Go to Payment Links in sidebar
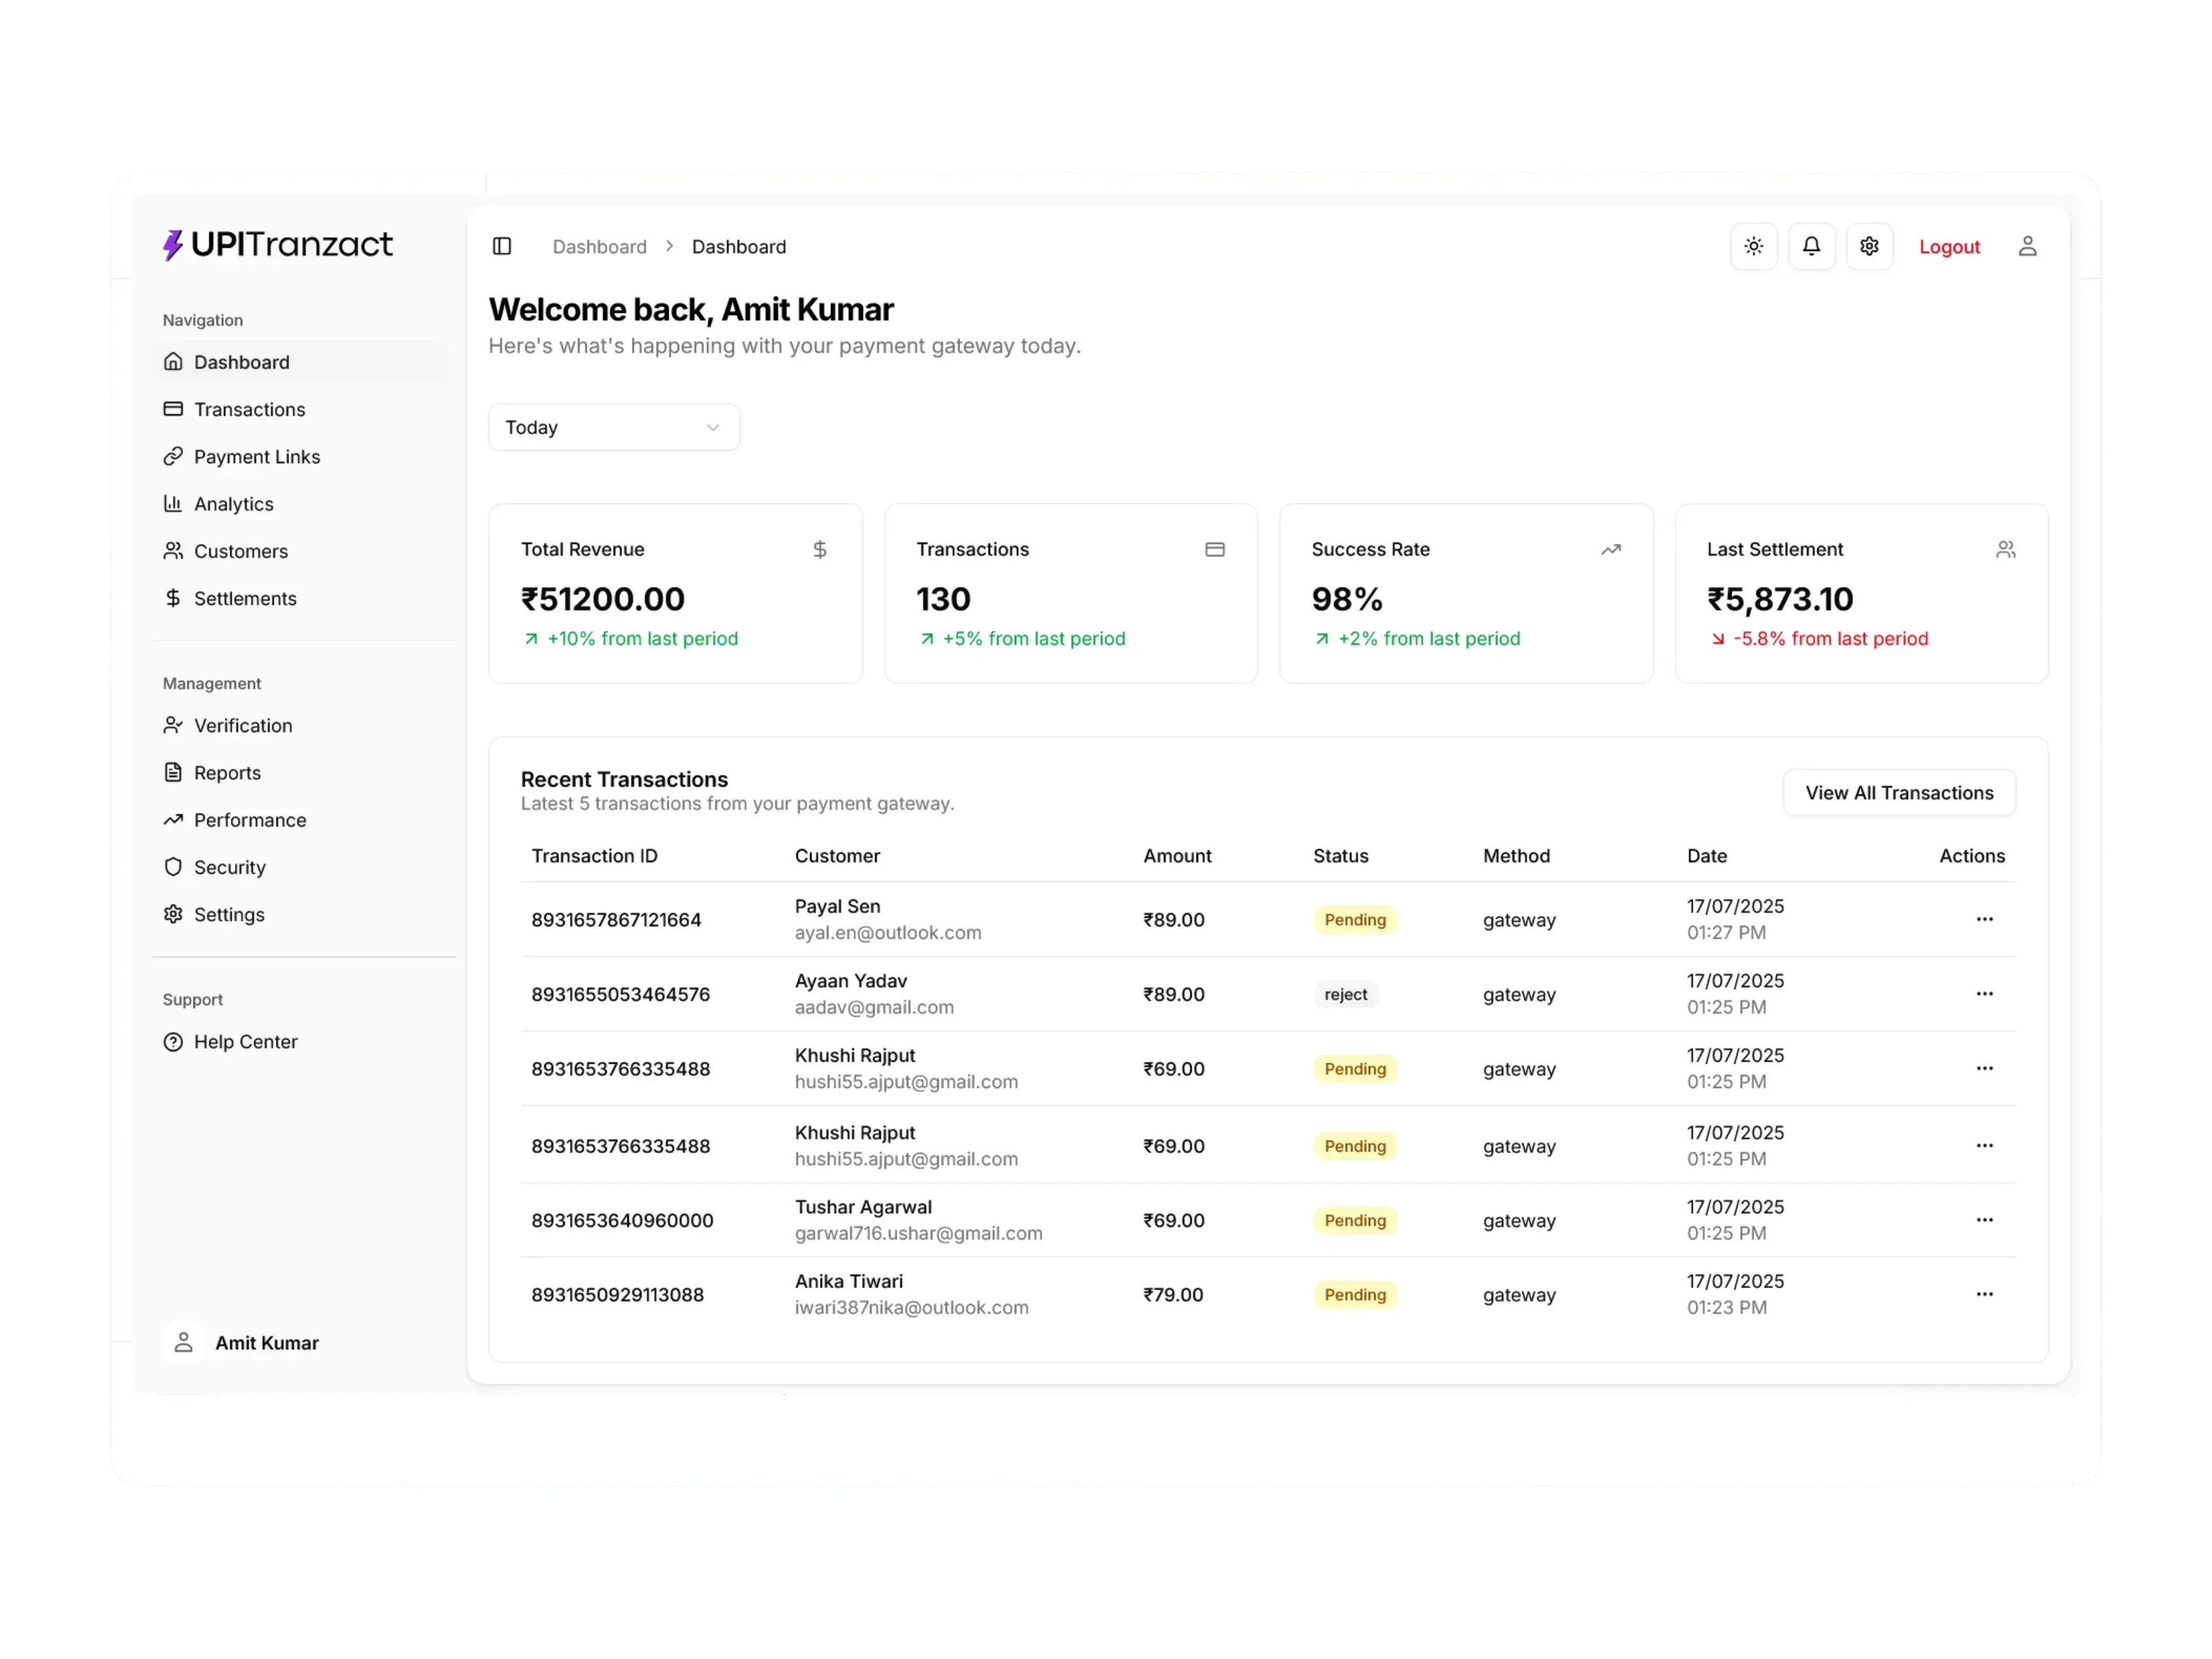2212x1659 pixels. pos(257,457)
